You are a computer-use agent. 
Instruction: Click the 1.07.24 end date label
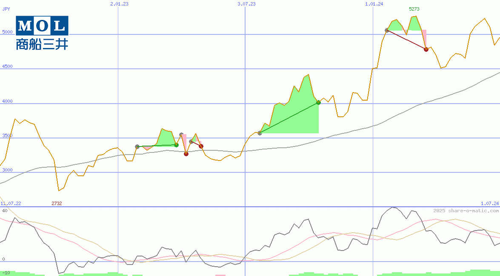tap(489, 203)
